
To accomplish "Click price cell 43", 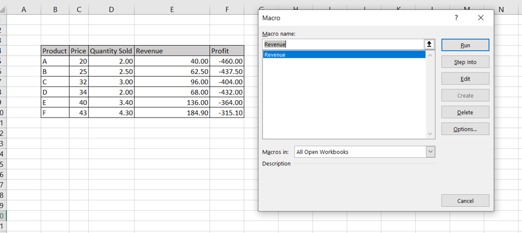I will click(x=78, y=113).
